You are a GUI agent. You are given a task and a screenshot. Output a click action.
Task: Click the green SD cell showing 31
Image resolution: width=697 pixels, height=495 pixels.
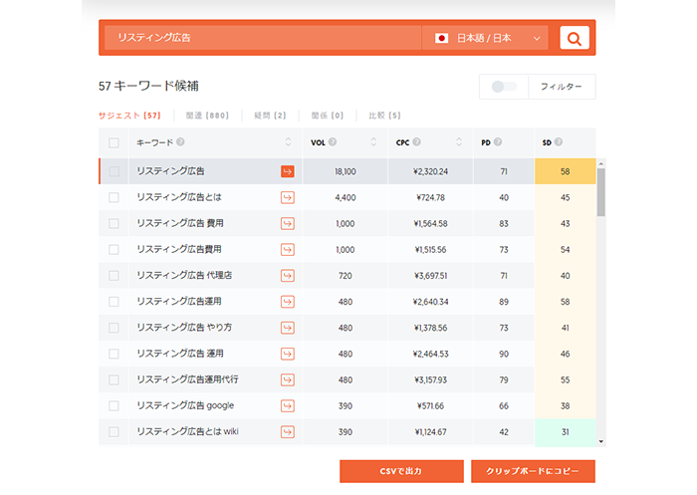(x=565, y=432)
